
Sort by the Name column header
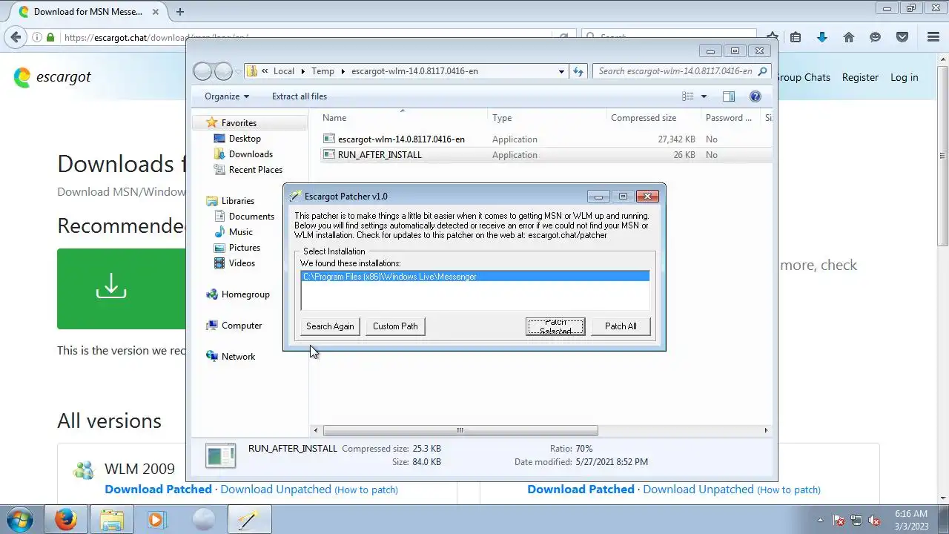[x=334, y=118]
